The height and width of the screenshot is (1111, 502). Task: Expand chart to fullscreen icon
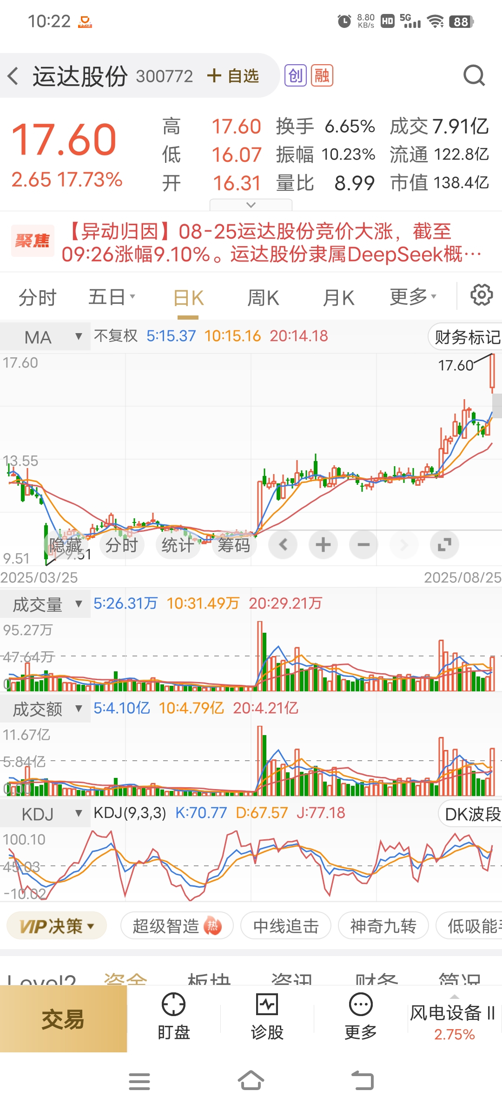(x=444, y=544)
